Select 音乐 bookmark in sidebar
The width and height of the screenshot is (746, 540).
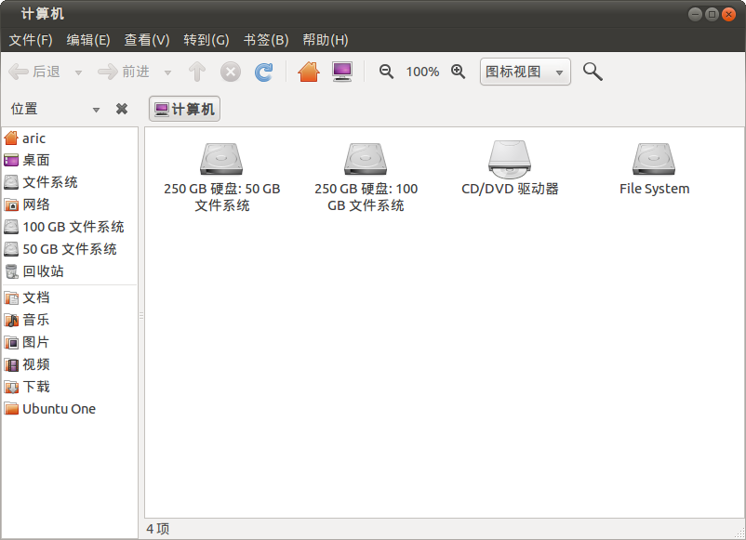70,320
